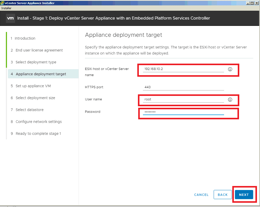The image size is (260, 207).
Task: Select Appliance deployment target step
Action: click(x=43, y=74)
